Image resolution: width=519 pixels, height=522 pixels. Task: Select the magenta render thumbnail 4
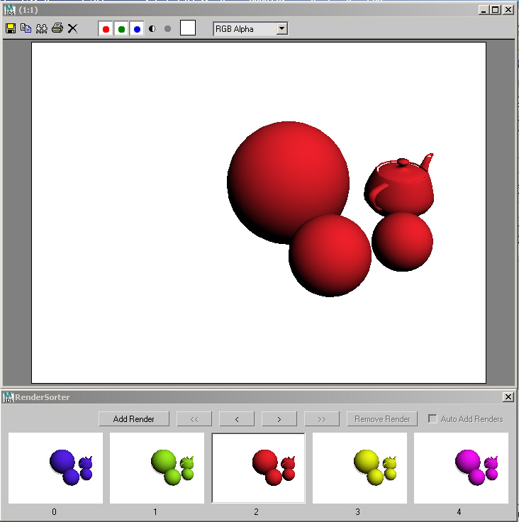(x=461, y=468)
